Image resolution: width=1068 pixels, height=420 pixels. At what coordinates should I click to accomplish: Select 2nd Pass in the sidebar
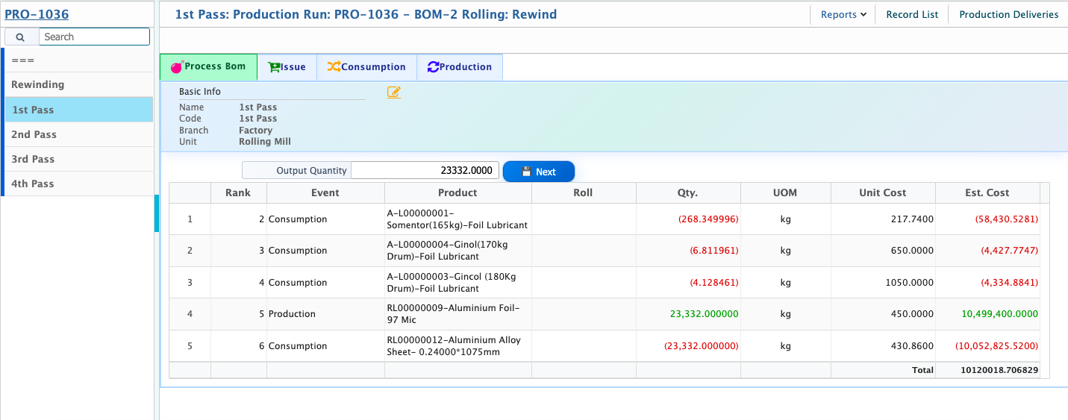click(x=78, y=134)
